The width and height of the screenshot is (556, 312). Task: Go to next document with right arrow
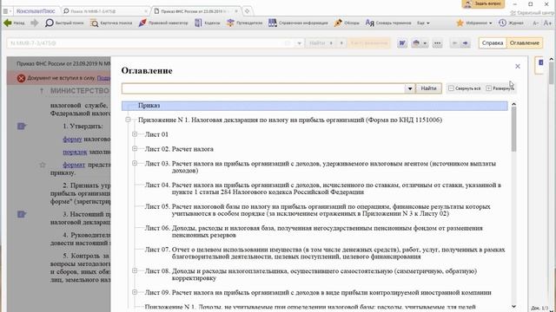466,43
